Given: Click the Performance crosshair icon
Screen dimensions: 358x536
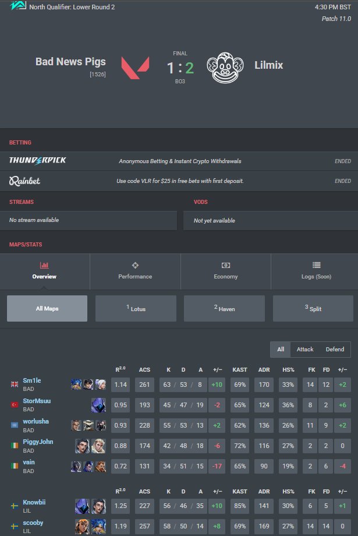Looking at the screenshot, I should [x=135, y=265].
